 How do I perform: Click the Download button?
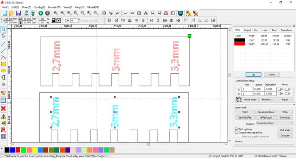pos(285,117)
